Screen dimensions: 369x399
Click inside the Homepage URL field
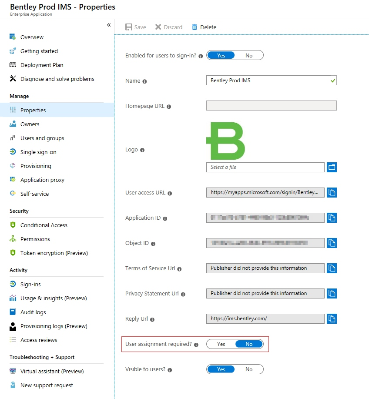pos(271,105)
